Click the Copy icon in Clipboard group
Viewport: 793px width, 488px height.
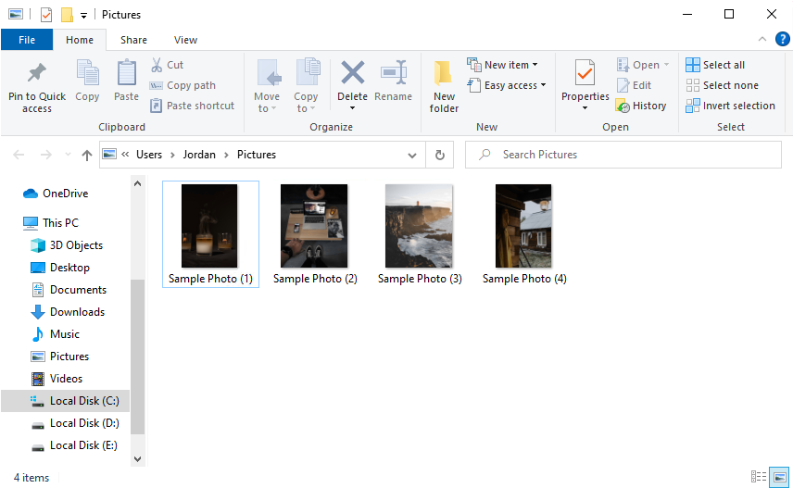click(x=87, y=73)
